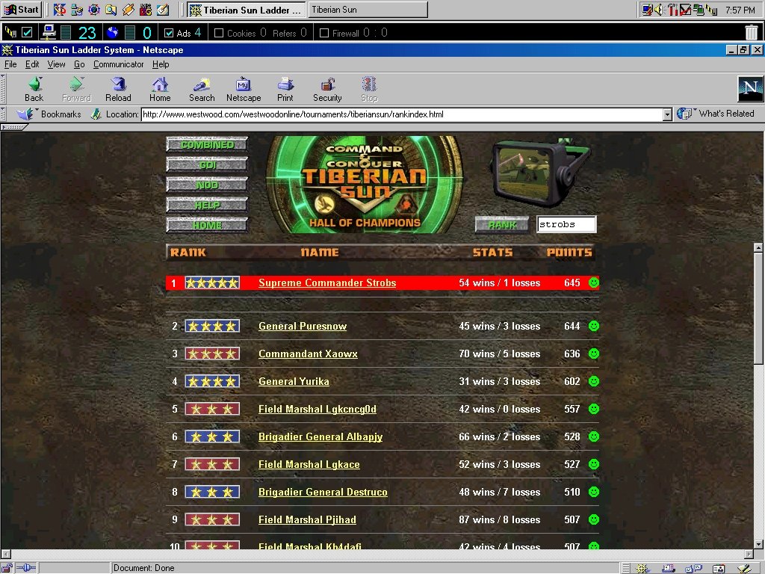Click the RANK search button
Image resolution: width=765 pixels, height=574 pixels.
point(502,224)
